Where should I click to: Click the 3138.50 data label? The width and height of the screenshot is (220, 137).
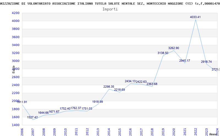click(x=163, y=53)
